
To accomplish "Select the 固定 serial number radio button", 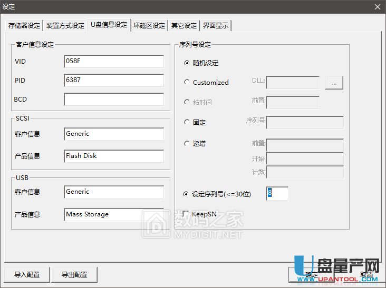I will 187,122.
